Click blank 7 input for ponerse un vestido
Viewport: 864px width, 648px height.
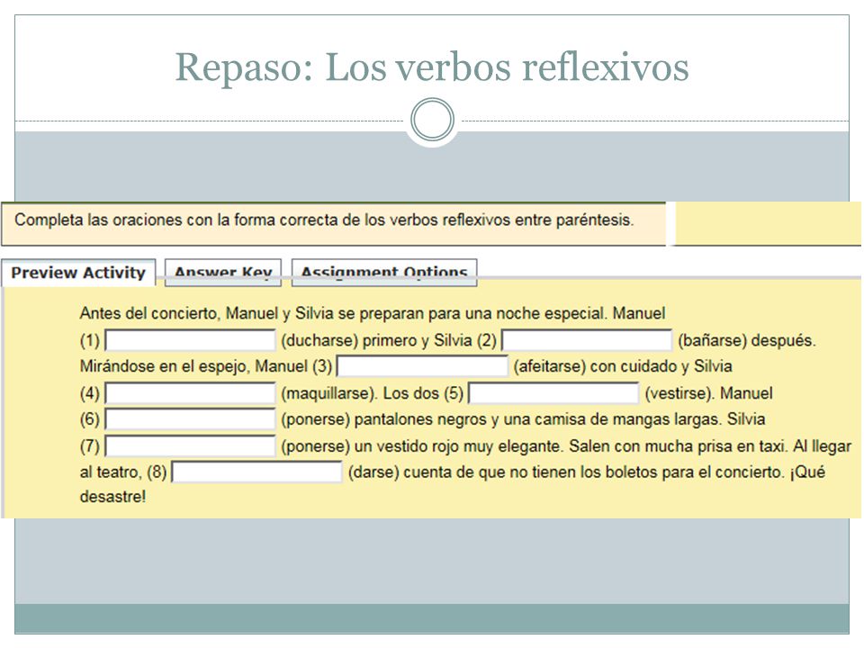(x=190, y=445)
